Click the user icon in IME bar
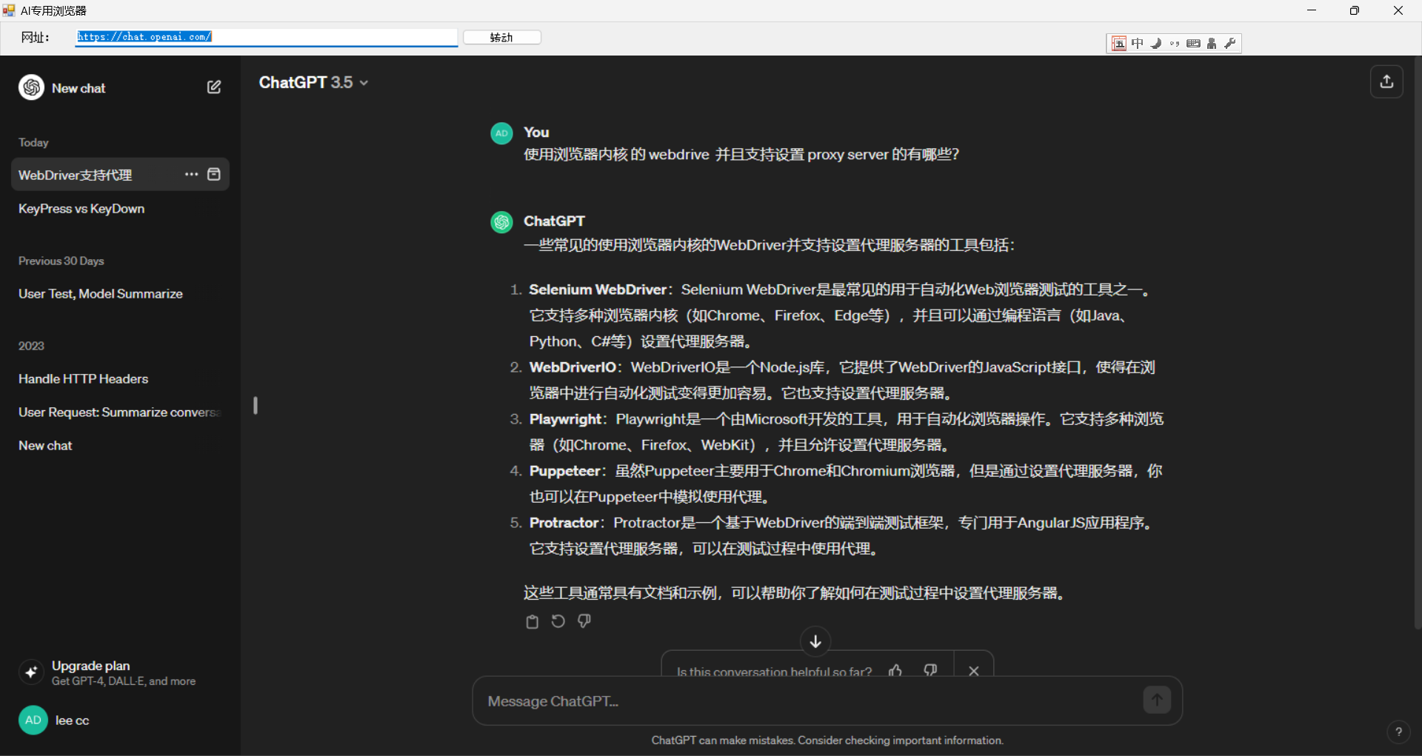This screenshot has width=1422, height=756. pyautogui.click(x=1212, y=44)
